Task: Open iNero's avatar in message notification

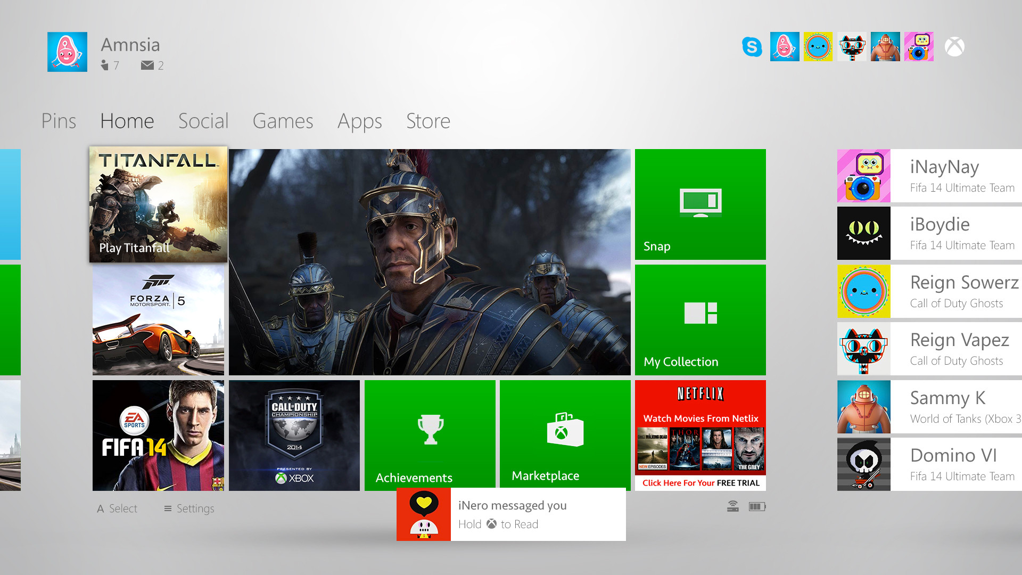Action: click(424, 514)
